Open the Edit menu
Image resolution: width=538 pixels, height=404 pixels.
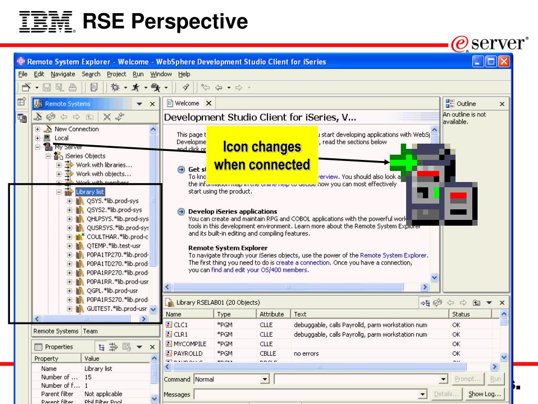pyautogui.click(x=39, y=74)
